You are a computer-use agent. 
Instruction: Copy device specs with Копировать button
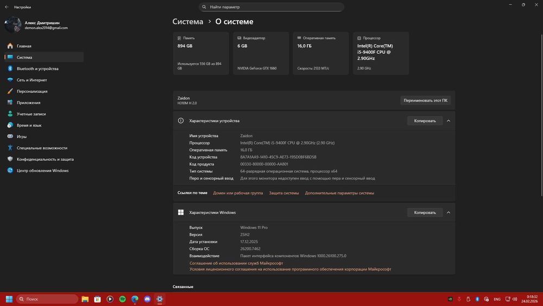point(425,121)
